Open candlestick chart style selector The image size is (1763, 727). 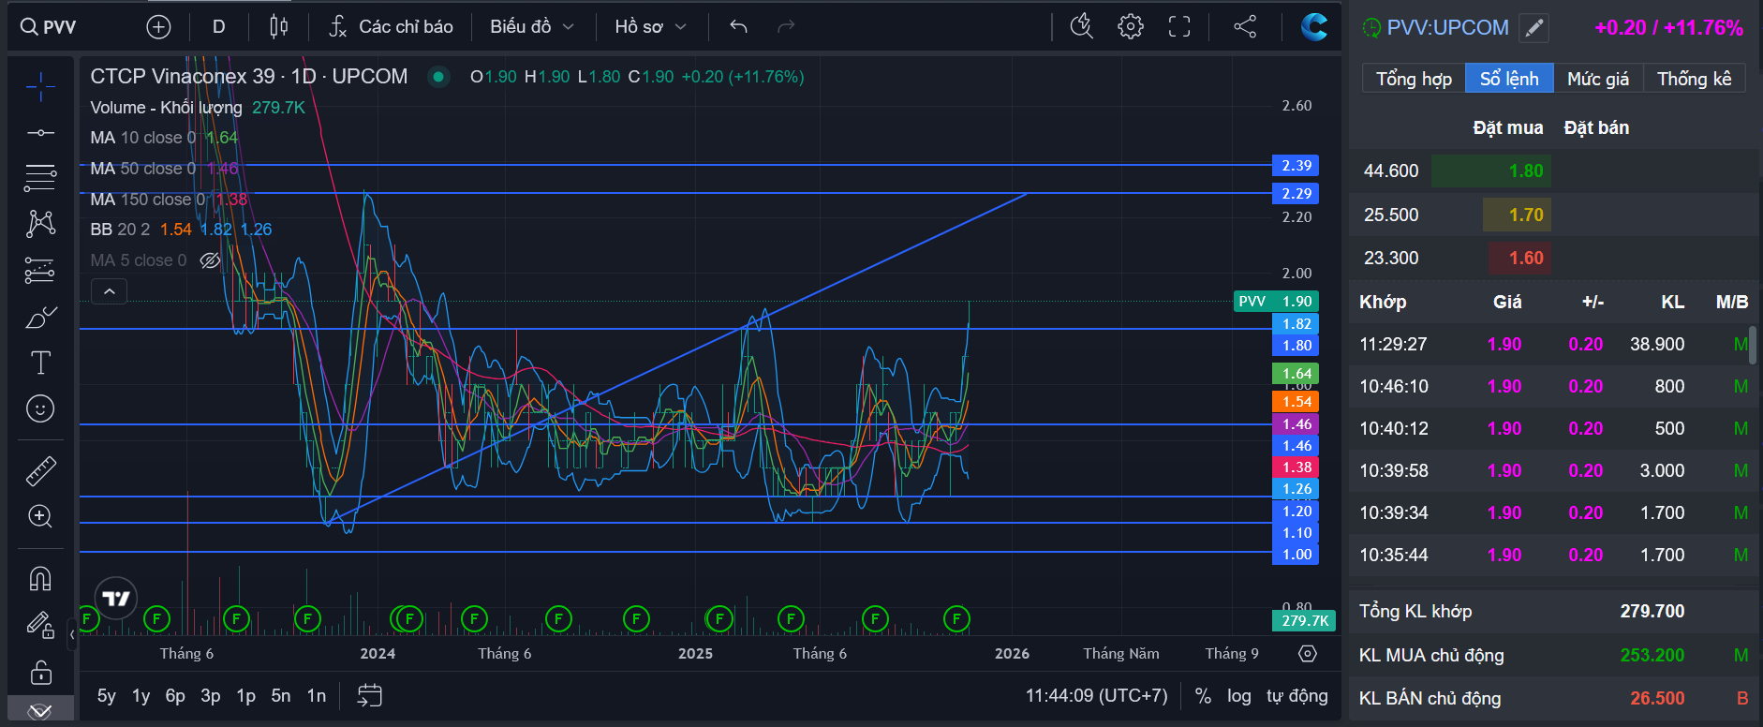(x=278, y=27)
